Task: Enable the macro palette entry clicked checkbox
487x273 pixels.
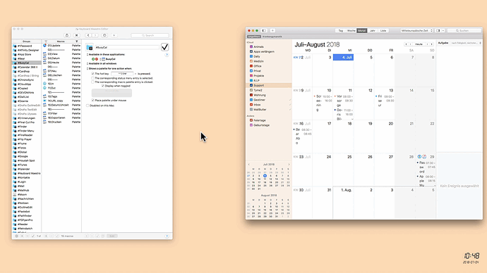Action: click(92, 82)
